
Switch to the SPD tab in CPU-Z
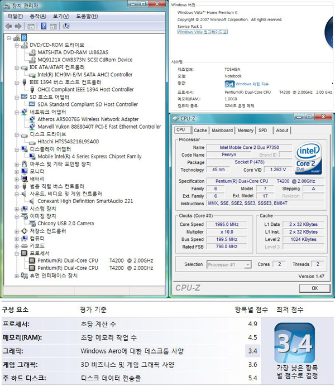point(262,130)
